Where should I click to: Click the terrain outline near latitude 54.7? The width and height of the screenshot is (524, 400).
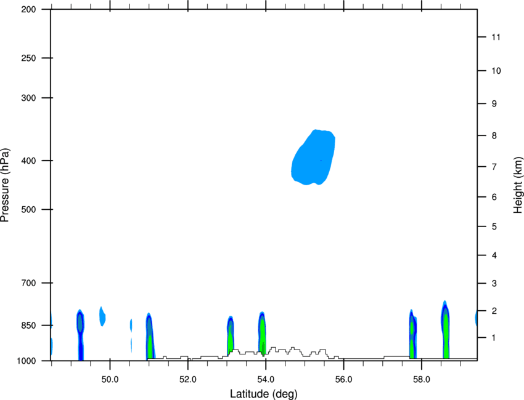(x=293, y=350)
